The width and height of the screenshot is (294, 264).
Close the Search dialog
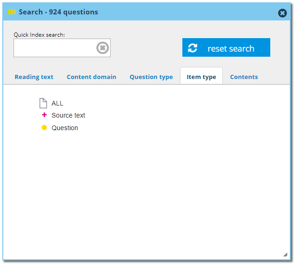click(x=282, y=13)
